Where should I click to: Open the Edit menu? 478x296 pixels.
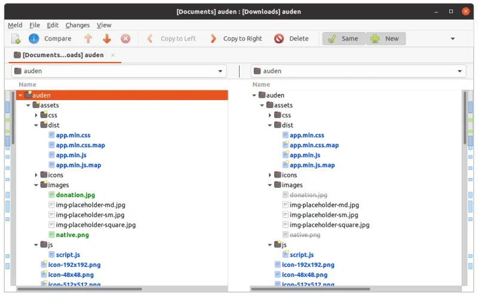tap(53, 25)
